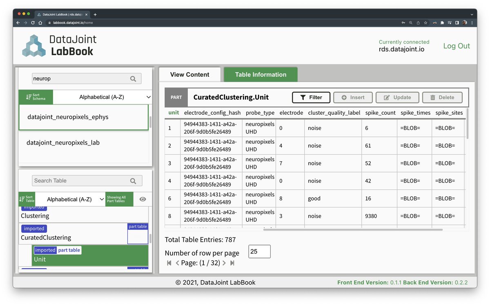The width and height of the screenshot is (490, 305).
Task: Open a new browser tab
Action: [95, 14]
